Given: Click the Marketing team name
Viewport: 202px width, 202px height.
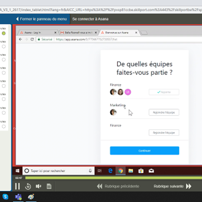Looking at the screenshot, I should point(117,105).
